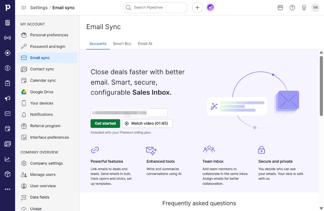
Task: Open Interface preferences
Action: (x=48, y=137)
